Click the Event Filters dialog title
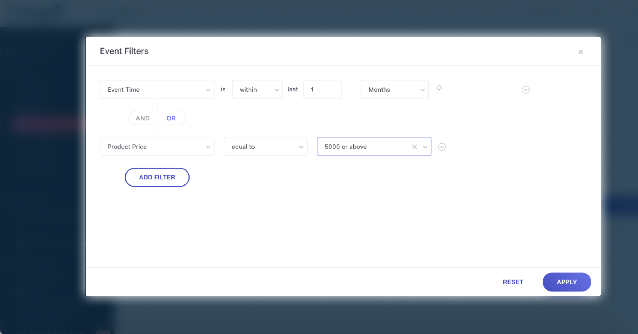 point(124,51)
